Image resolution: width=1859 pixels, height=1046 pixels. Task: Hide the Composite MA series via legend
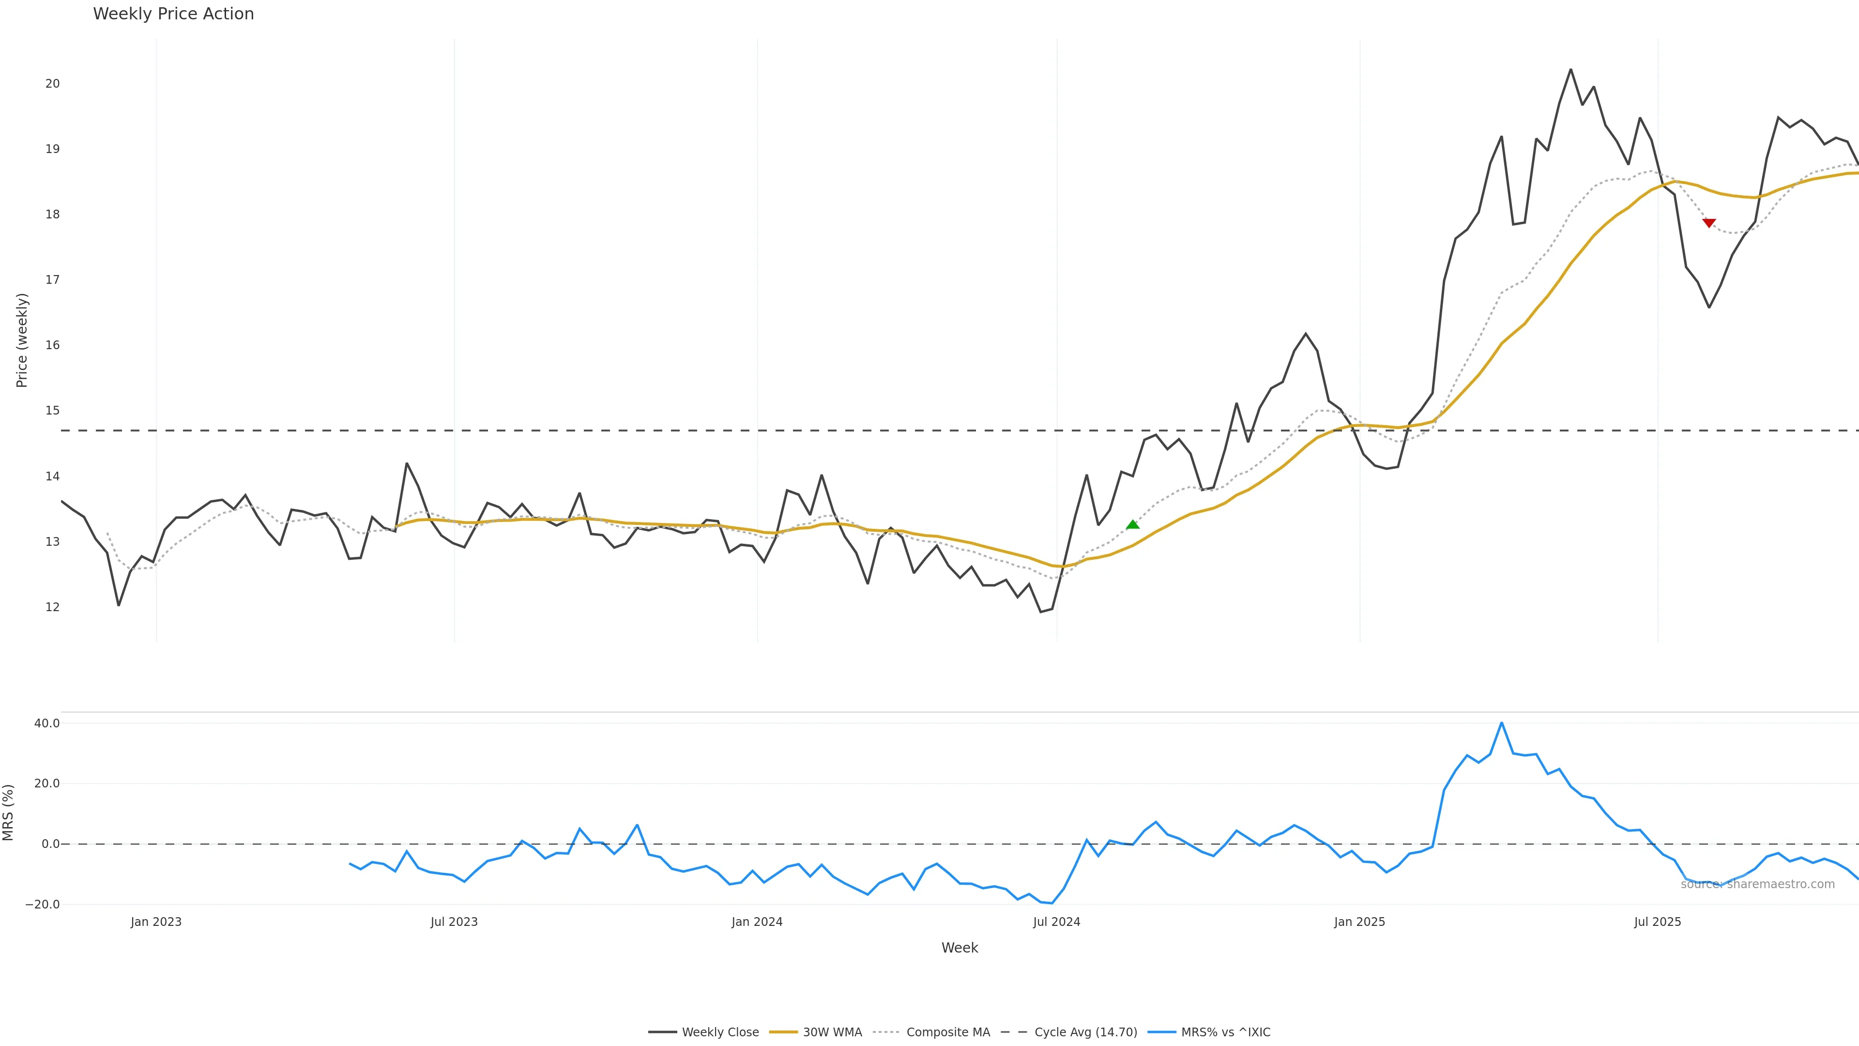947,1032
